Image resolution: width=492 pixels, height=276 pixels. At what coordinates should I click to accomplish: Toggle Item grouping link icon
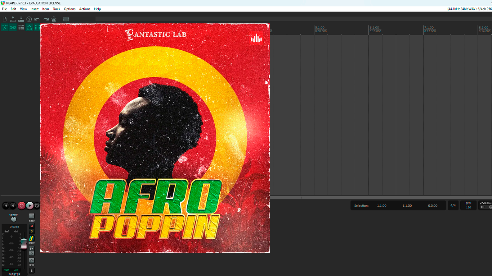tap(13, 27)
